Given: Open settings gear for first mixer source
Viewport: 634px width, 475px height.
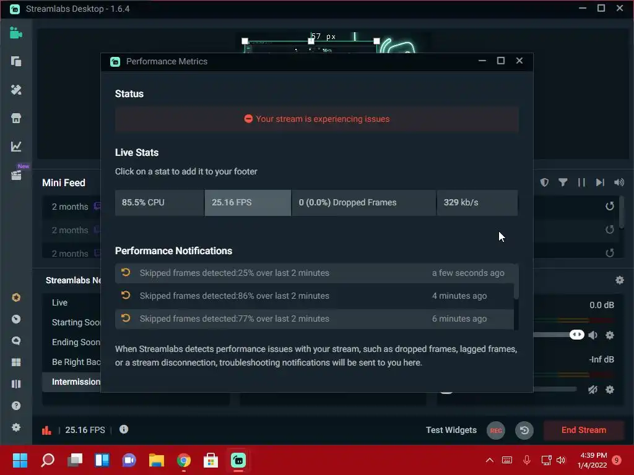Looking at the screenshot, I should (x=610, y=335).
